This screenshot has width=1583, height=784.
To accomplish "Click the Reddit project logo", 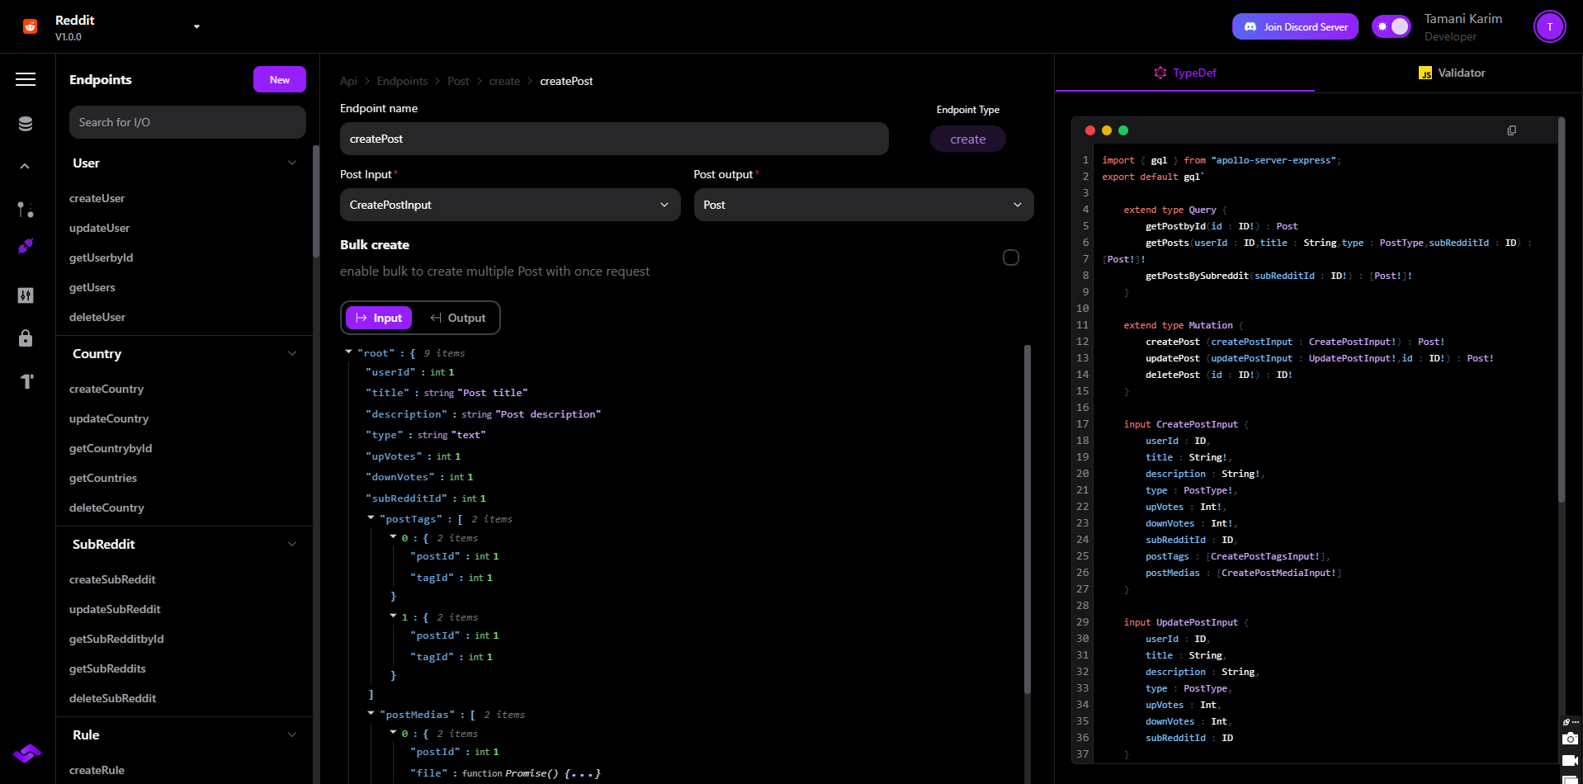I will coord(31,26).
